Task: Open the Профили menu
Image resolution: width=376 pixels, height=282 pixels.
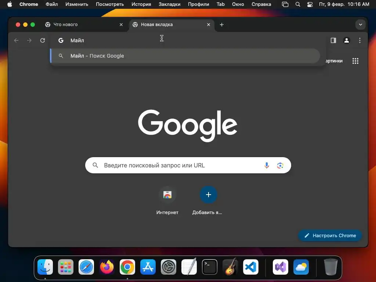Action: pos(199,4)
